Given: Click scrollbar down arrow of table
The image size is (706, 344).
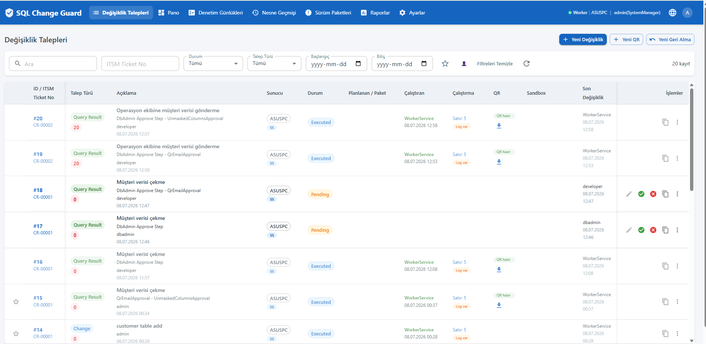Looking at the screenshot, I should click(692, 341).
